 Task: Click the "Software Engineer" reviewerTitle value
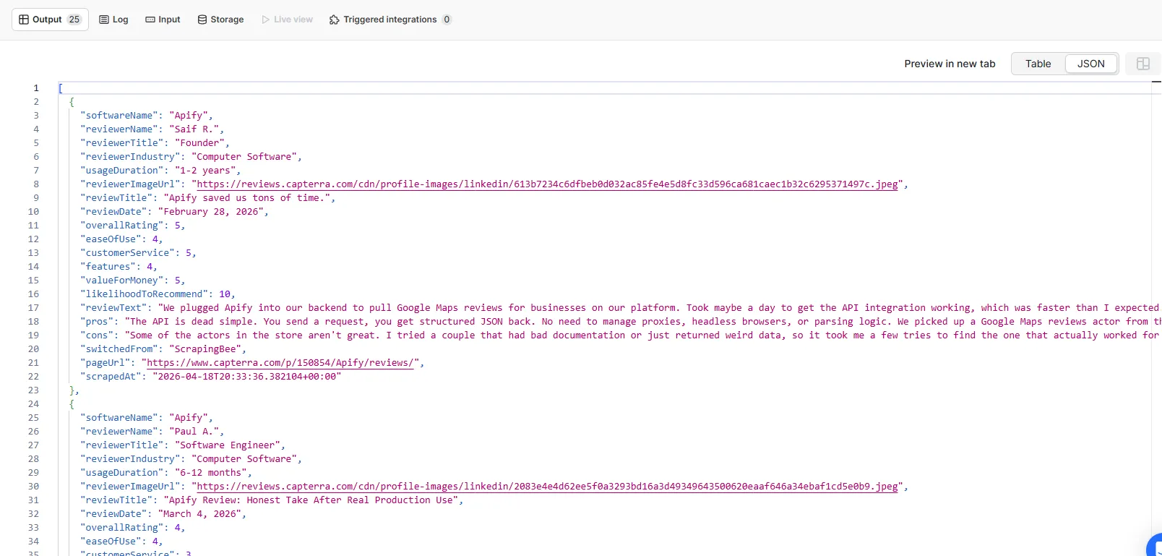(228, 445)
